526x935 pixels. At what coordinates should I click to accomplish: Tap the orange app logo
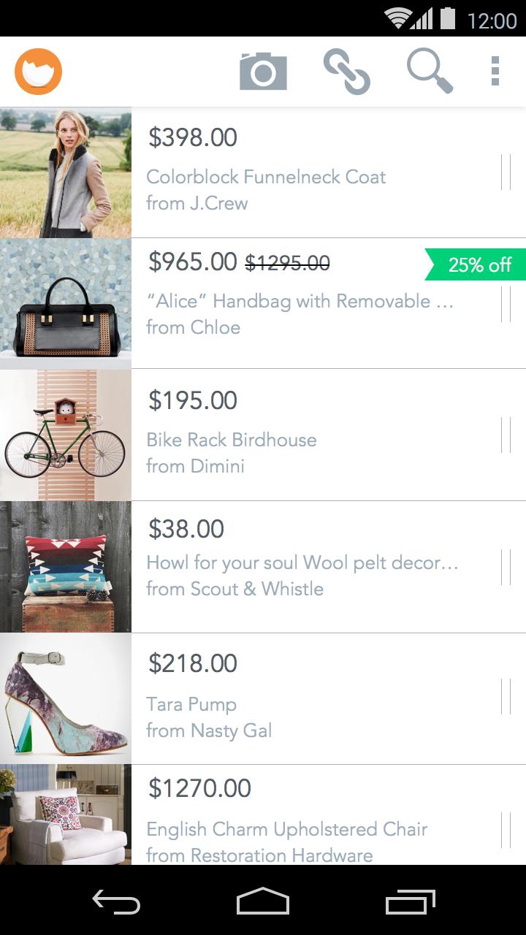[x=37, y=71]
